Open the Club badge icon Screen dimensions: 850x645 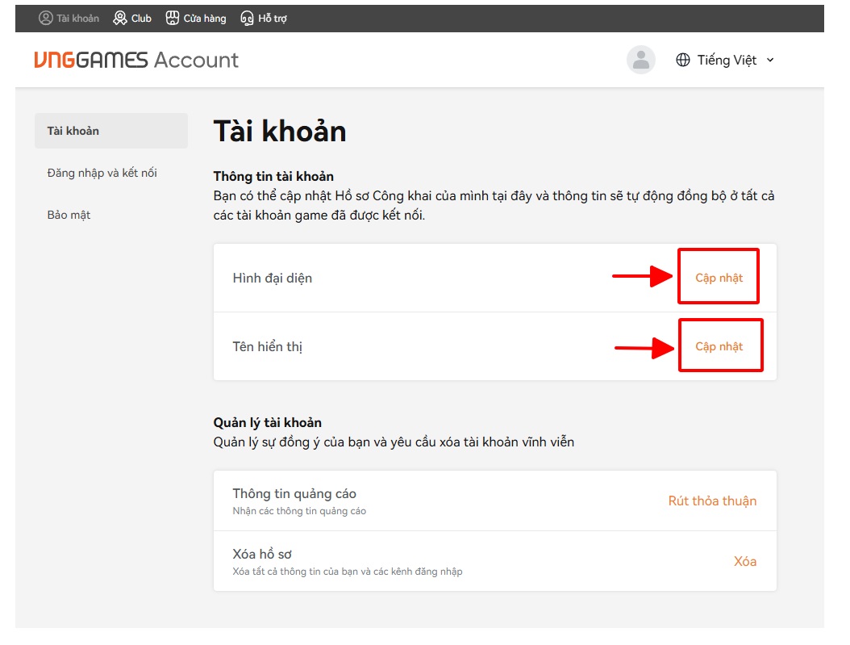120,18
